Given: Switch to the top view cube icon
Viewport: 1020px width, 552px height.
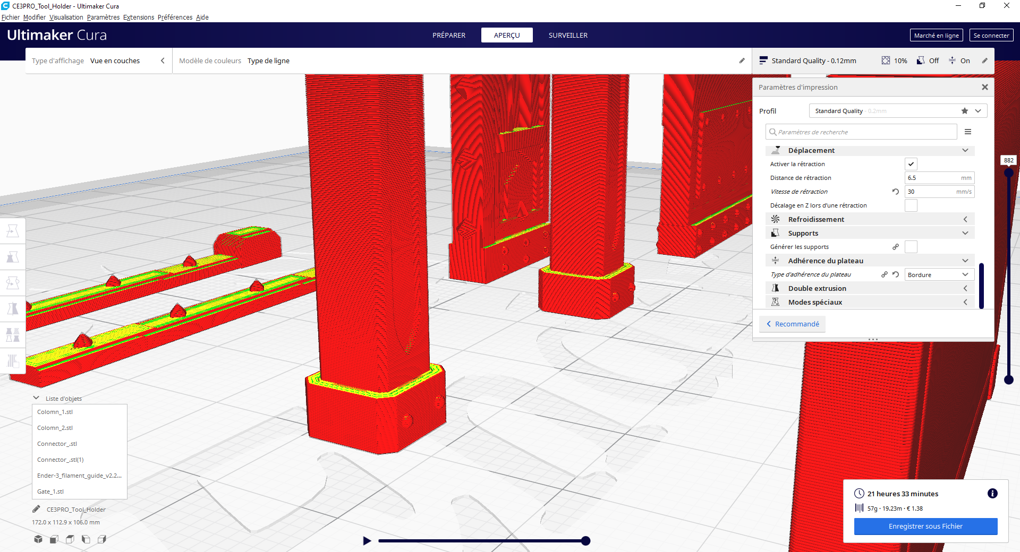Looking at the screenshot, I should 70,539.
